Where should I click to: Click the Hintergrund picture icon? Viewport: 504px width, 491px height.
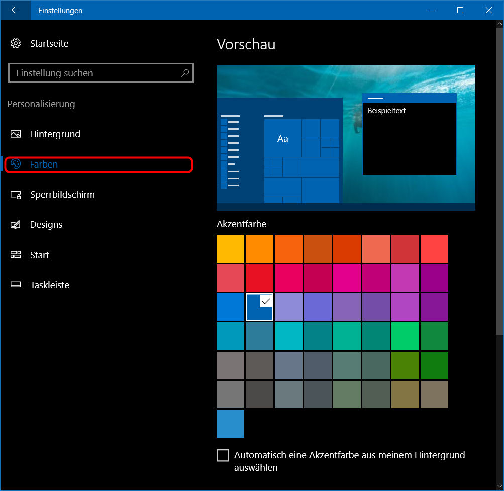pos(16,134)
